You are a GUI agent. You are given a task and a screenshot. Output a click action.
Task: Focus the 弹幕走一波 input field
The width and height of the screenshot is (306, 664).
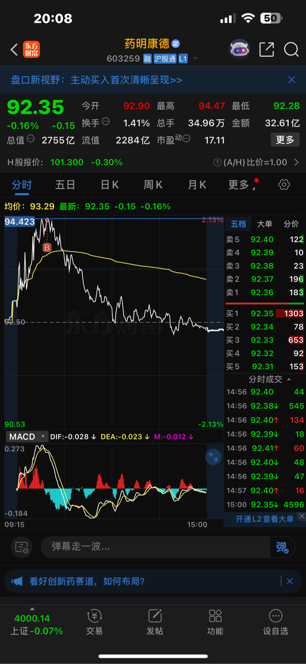tap(155, 547)
